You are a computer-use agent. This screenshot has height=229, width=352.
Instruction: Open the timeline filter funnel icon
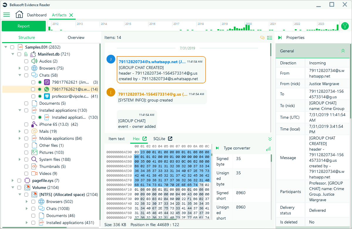tap(345, 26)
